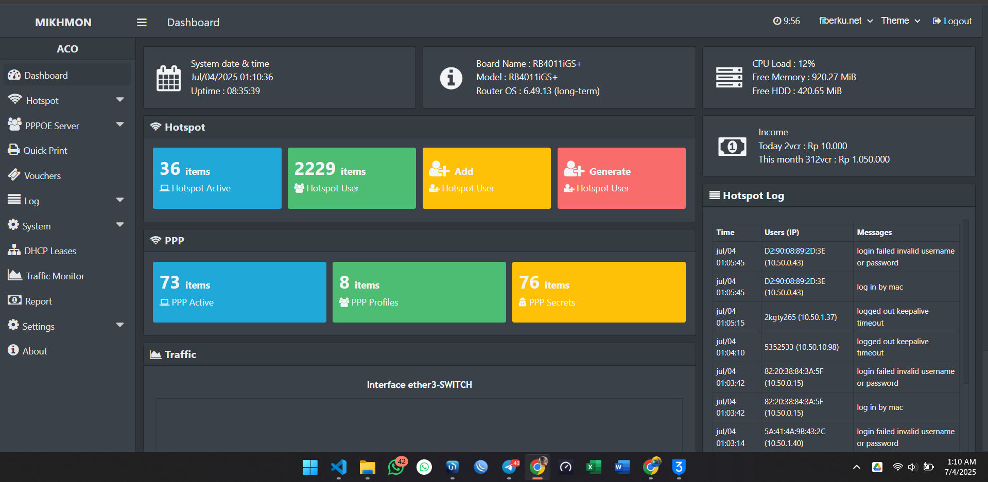Open the 36 items Hotspot Active card
Image resolution: width=988 pixels, height=482 pixels.
(217, 178)
